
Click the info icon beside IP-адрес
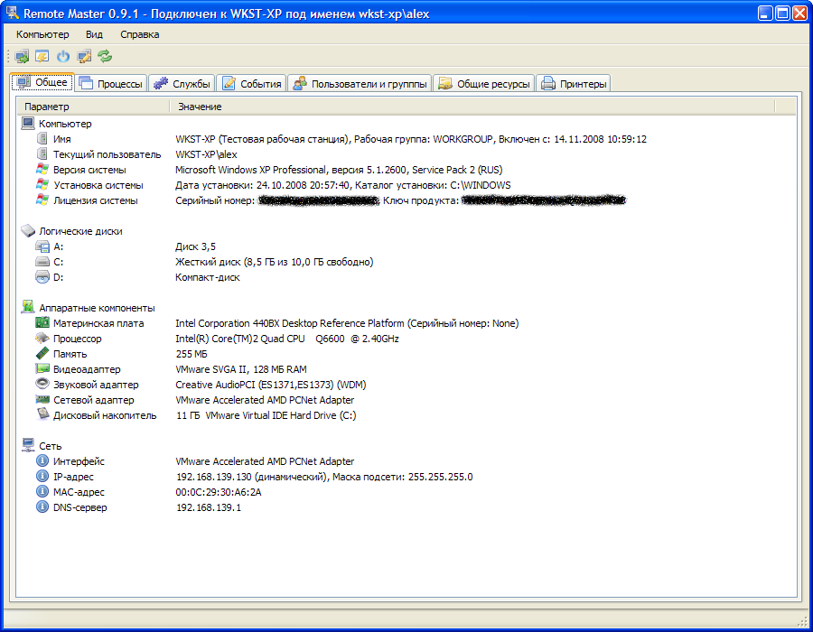click(x=42, y=476)
